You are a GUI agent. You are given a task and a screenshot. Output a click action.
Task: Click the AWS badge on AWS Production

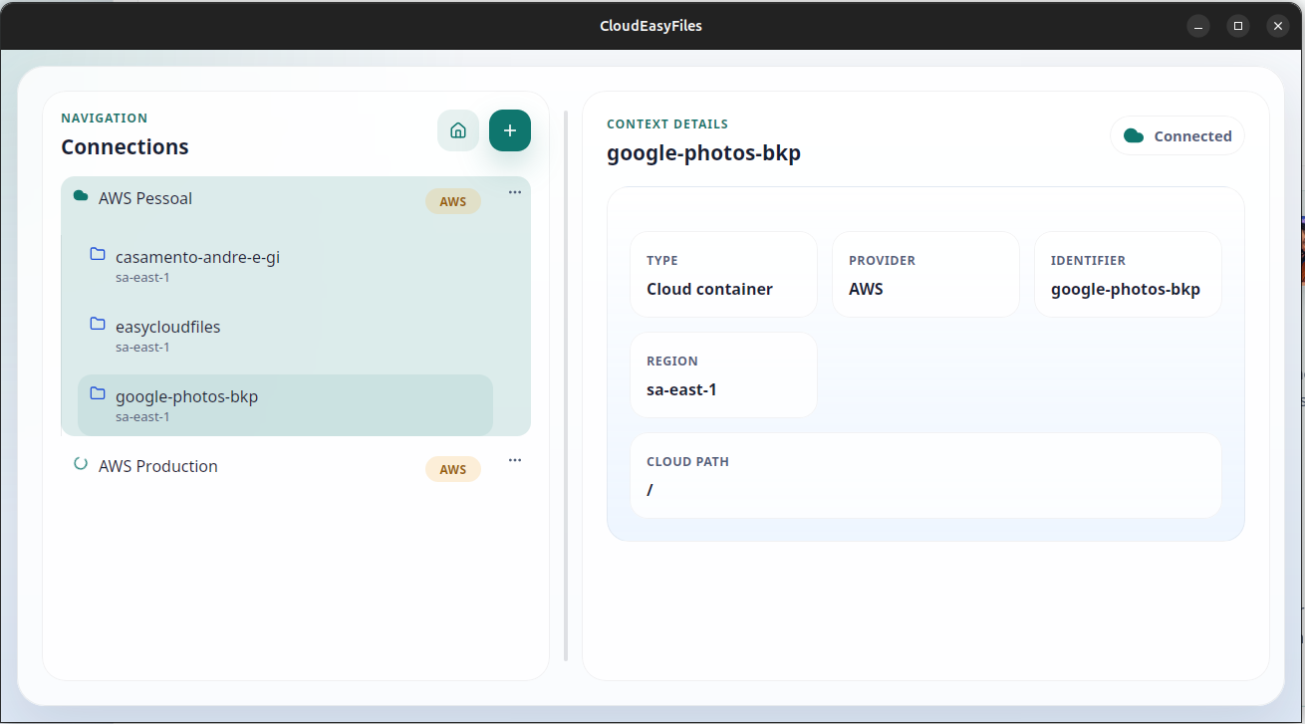pos(453,468)
